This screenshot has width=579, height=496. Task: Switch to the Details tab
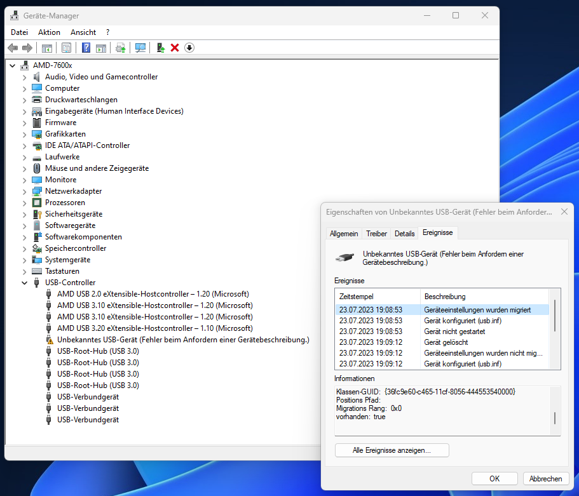[x=404, y=234]
